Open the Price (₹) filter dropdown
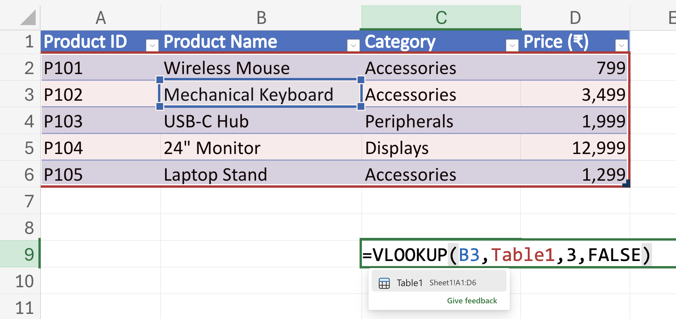This screenshot has height=319, width=676. click(x=622, y=45)
